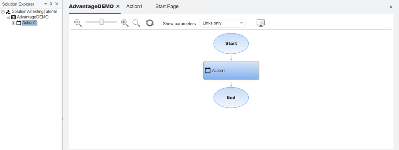Click the End node in flow
The height and width of the screenshot is (150, 399).
pyautogui.click(x=231, y=98)
